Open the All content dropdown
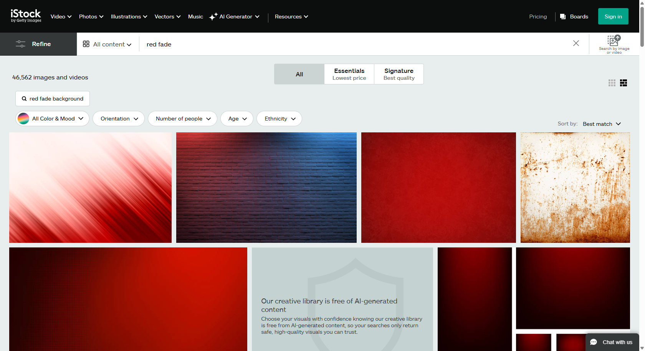The image size is (645, 351). point(110,44)
